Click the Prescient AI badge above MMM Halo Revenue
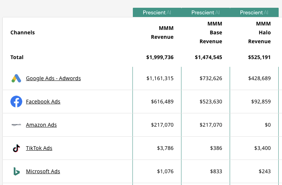282x185 pixels. [254, 12]
